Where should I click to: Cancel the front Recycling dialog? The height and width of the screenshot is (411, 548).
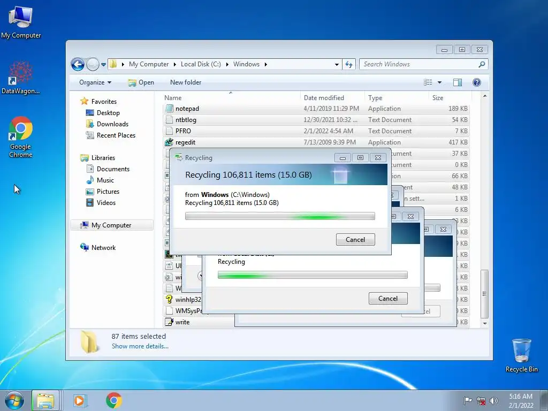tap(355, 240)
